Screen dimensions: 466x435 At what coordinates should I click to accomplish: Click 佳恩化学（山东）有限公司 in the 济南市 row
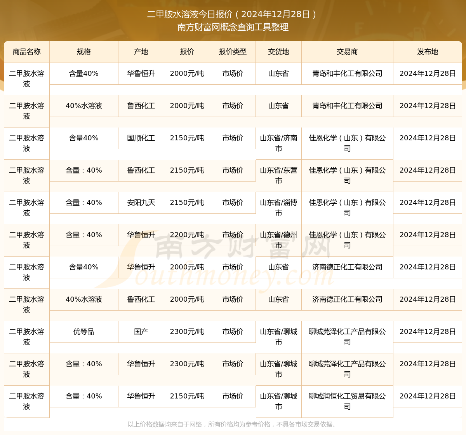pos(347,143)
